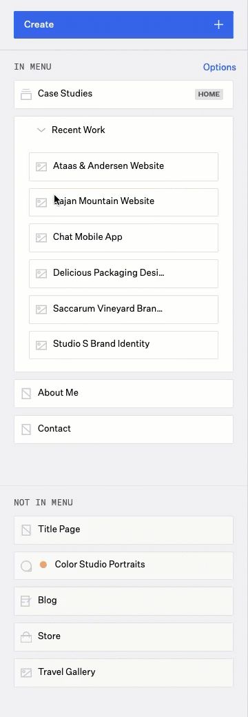Viewport: 248px width, 717px height.
Task: Click the gallery icon beside Ataas & Andersen Website
Action: point(41,167)
